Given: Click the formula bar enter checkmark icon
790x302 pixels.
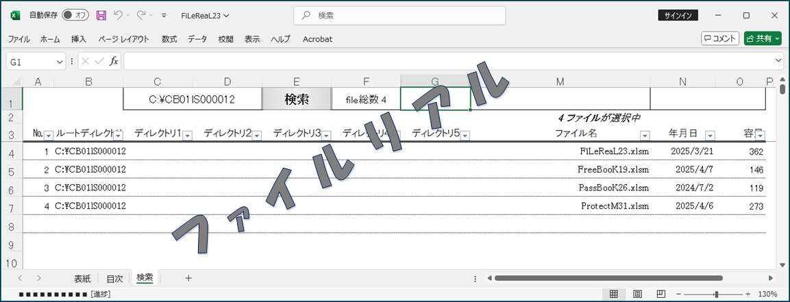Looking at the screenshot, I should coord(99,61).
